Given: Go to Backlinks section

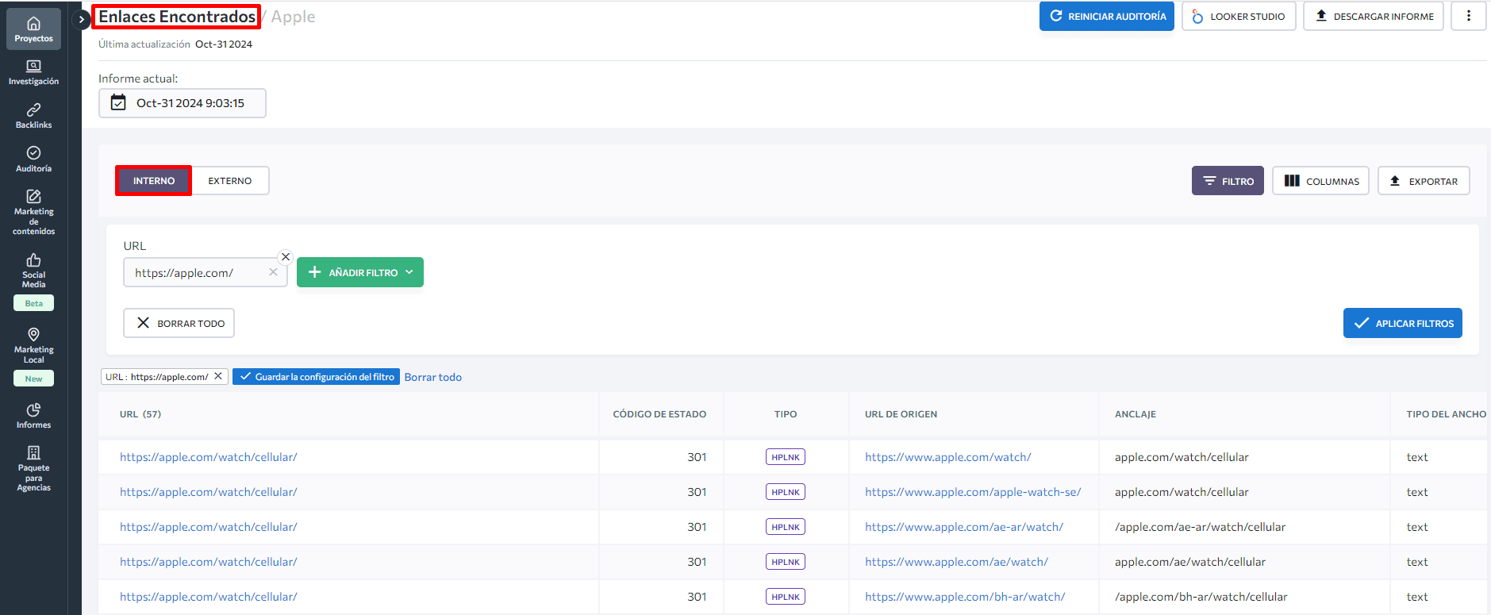Looking at the screenshot, I should pos(33,116).
